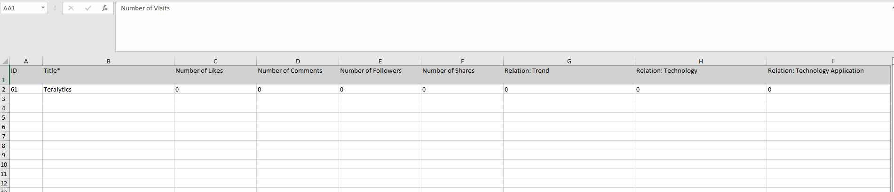Select the ID cell containing 61

click(x=26, y=89)
